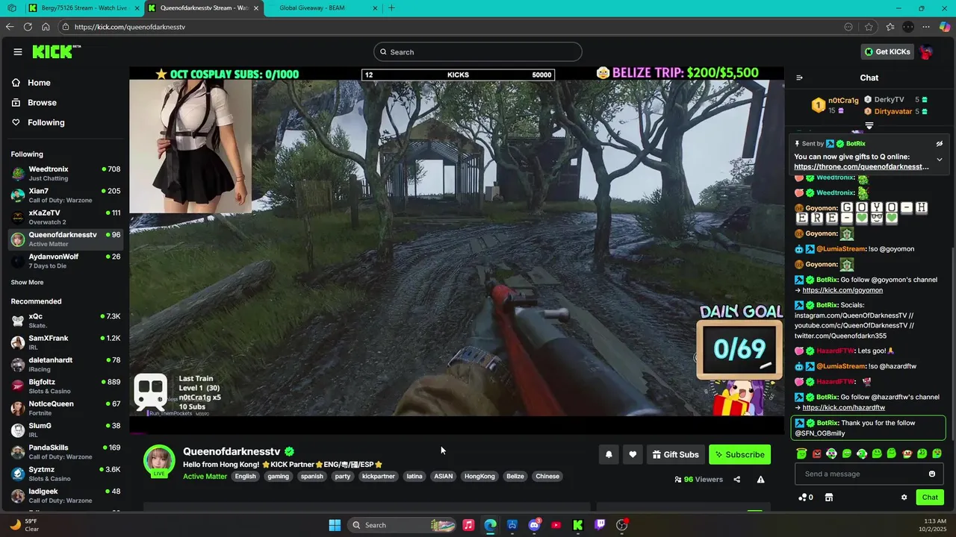Viewport: 956px width, 537px height.
Task: Open Xian7 channel in sidebar
Action: [x=66, y=195]
